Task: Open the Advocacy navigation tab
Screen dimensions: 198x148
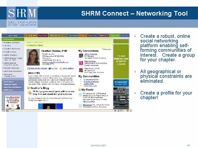Action: pos(125,36)
